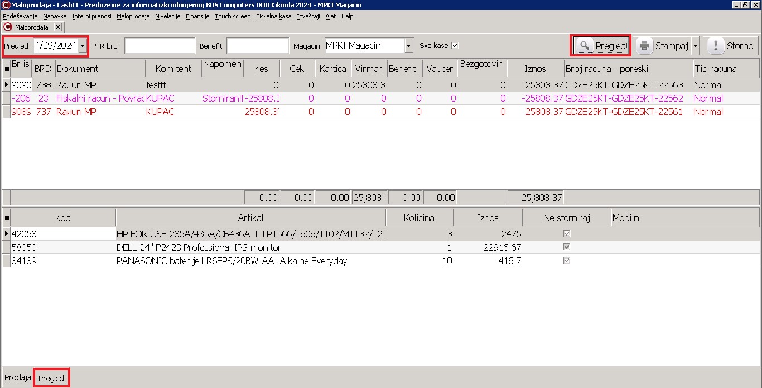Open the Interni prenosi menu

coord(92,16)
